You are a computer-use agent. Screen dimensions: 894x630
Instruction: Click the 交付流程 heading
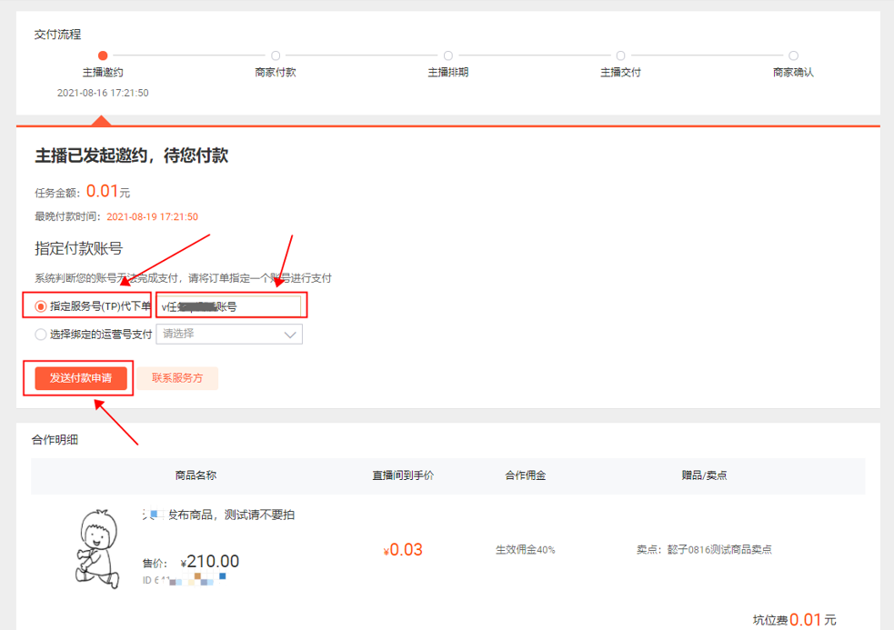click(57, 35)
